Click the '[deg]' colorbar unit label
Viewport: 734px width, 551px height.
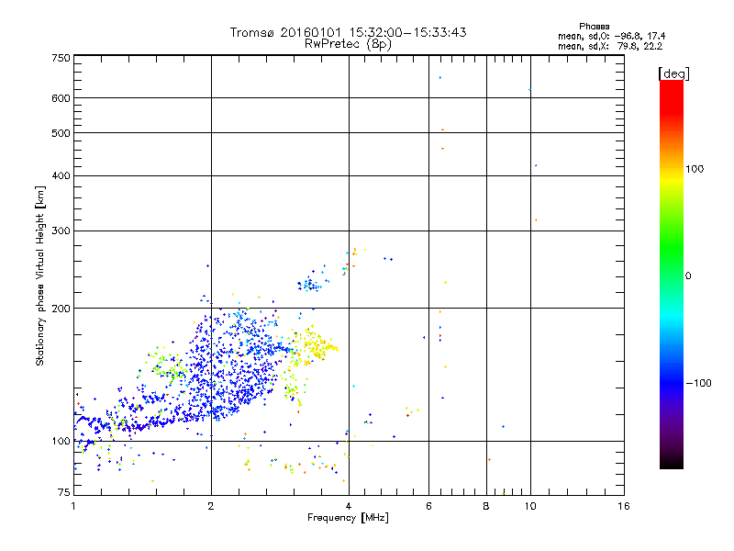tap(673, 73)
